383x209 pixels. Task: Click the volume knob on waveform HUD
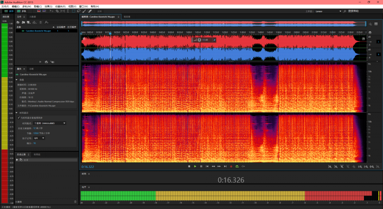coord(200,40)
